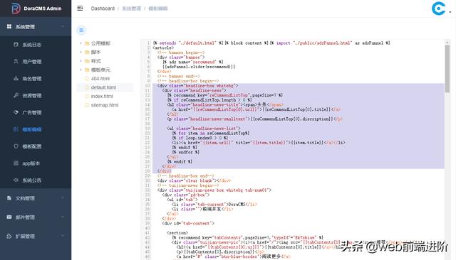Click the 样式 folder icon
Image resolution: width=456 pixels, height=260 pixels.
(x=87, y=61)
